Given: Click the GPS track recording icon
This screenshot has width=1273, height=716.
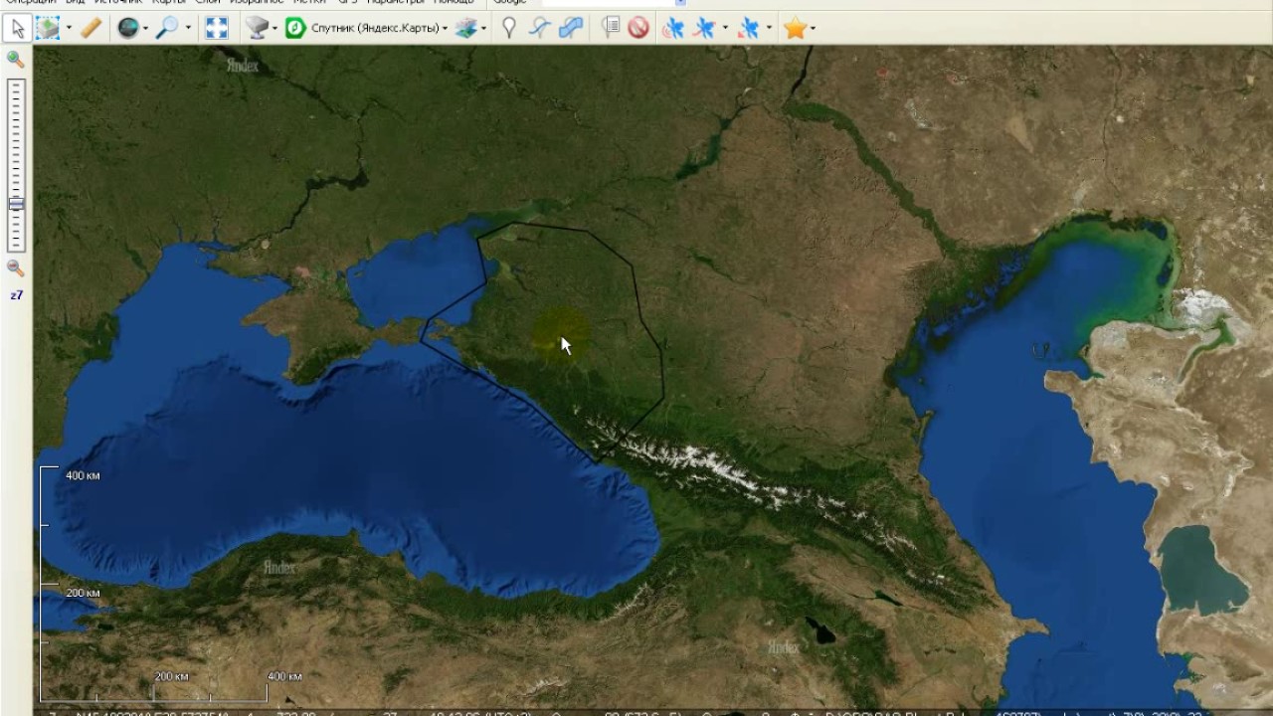Looking at the screenshot, I should pyautogui.click(x=705, y=28).
